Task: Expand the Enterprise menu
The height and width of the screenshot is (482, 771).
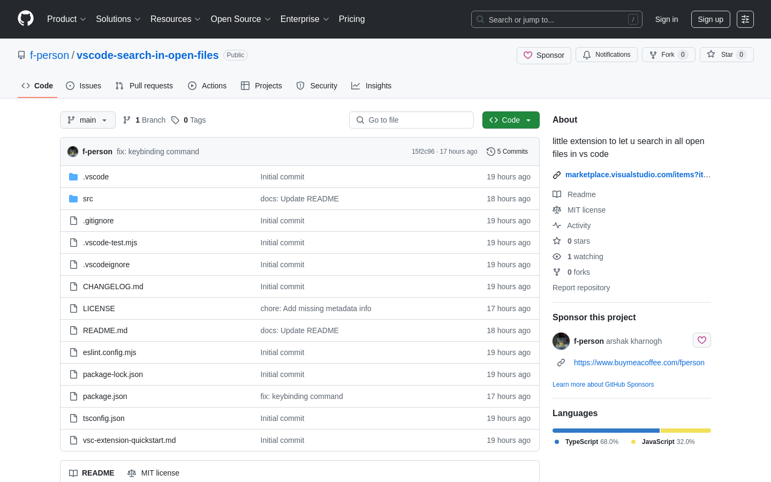Action: click(x=305, y=19)
